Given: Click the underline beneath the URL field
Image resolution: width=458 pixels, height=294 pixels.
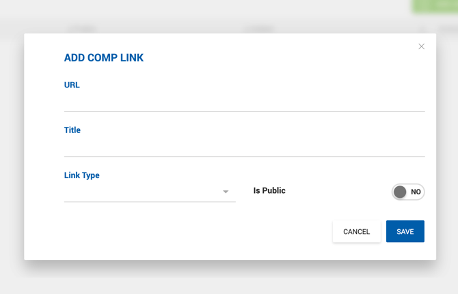Looking at the screenshot, I should [x=245, y=111].
